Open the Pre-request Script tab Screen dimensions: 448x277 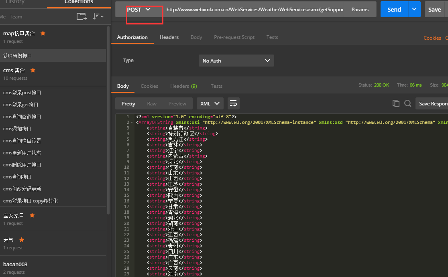pos(234,37)
